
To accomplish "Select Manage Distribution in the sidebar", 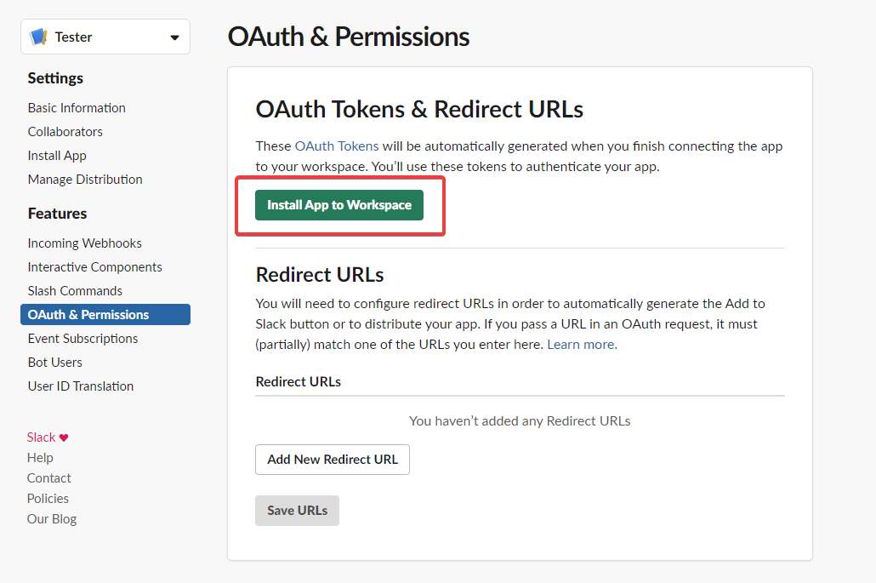I will tap(85, 180).
